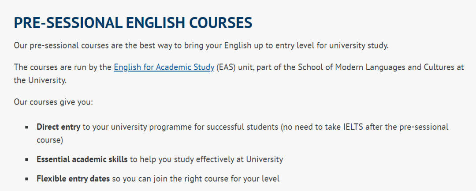Select the bold Essential academic skills text
This screenshot has width=476, height=191.
click(82, 159)
